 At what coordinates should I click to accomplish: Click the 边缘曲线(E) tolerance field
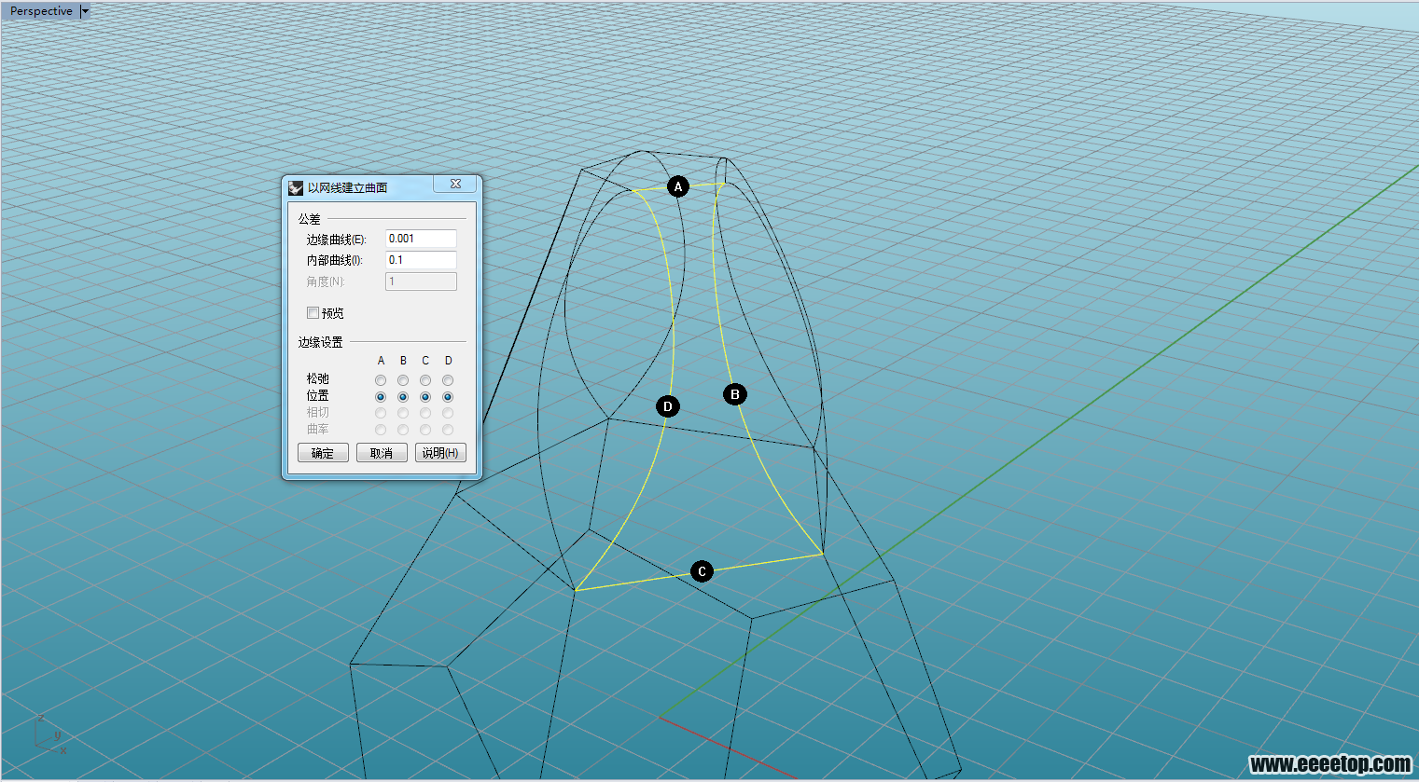tap(421, 239)
